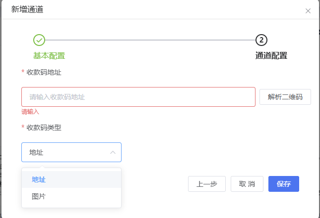The width and height of the screenshot is (320, 218).
Task: Choose 地址 from the dropdown list
Action: click(39, 179)
